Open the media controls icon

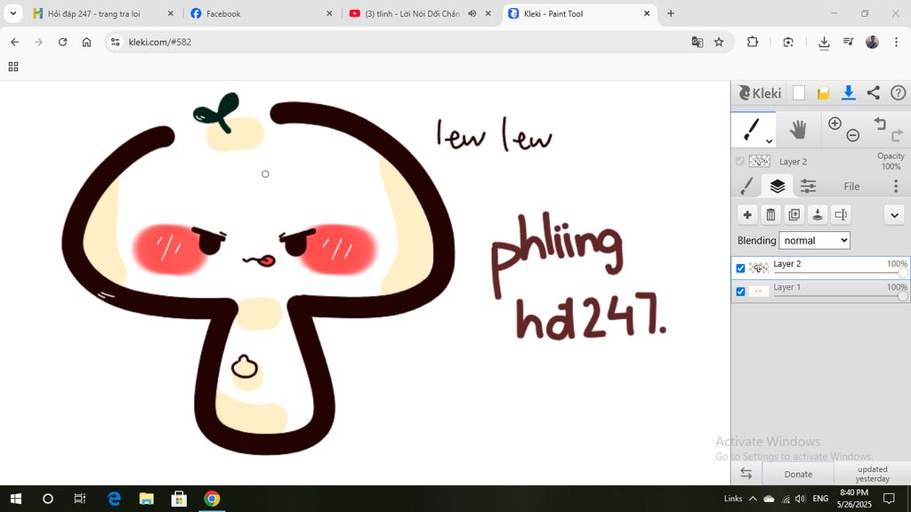[848, 42]
